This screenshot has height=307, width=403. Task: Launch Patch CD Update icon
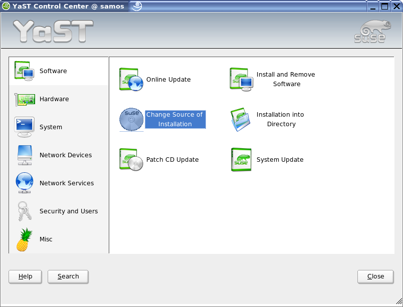[x=131, y=159]
